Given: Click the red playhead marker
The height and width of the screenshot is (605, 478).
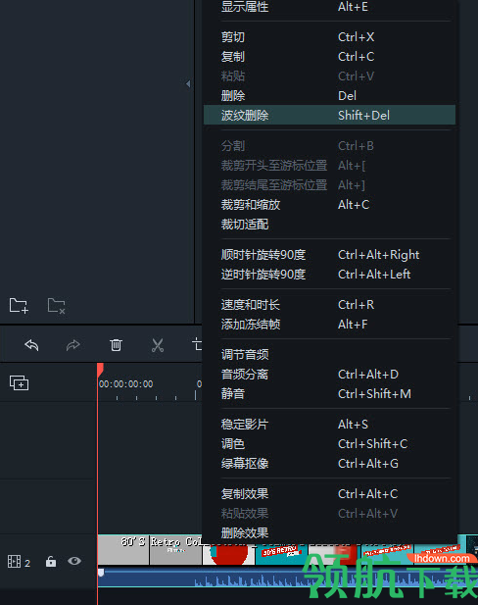Looking at the screenshot, I should (100, 370).
